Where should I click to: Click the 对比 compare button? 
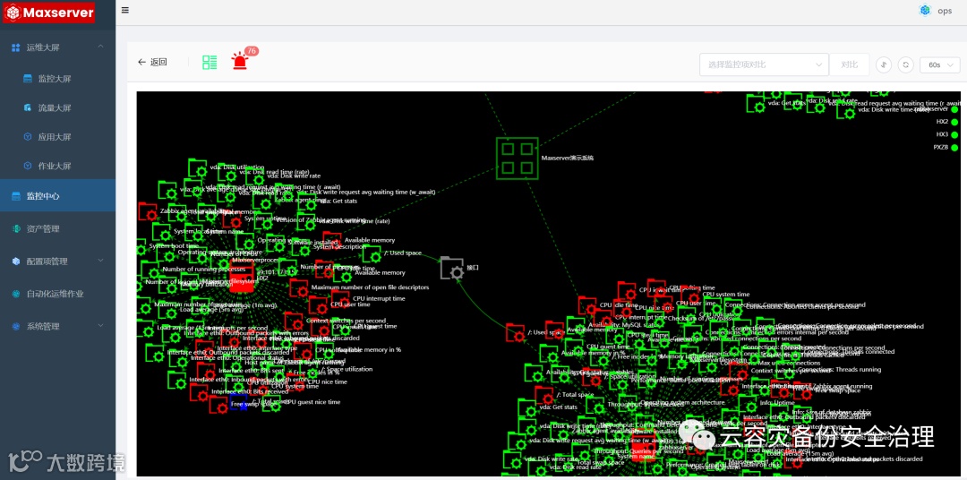point(849,64)
